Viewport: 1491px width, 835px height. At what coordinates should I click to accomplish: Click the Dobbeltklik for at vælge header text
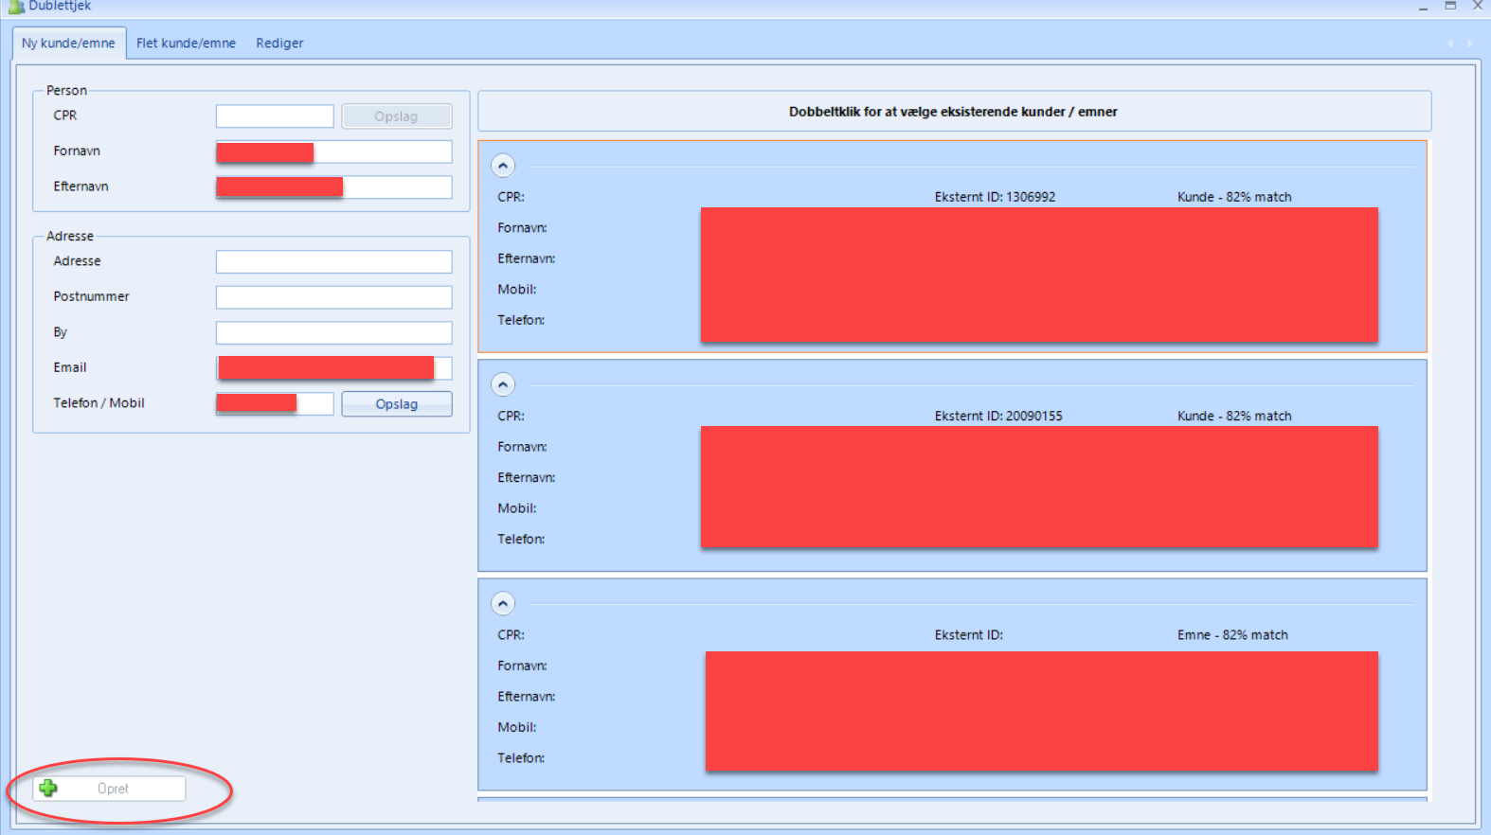point(953,112)
